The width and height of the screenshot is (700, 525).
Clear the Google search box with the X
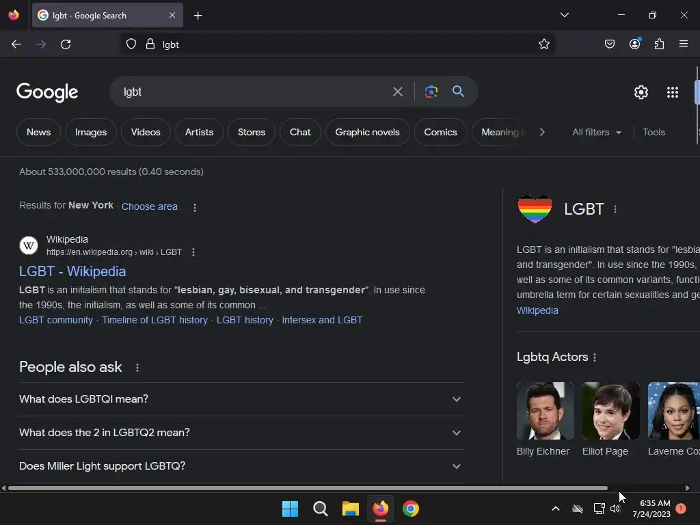coord(397,92)
